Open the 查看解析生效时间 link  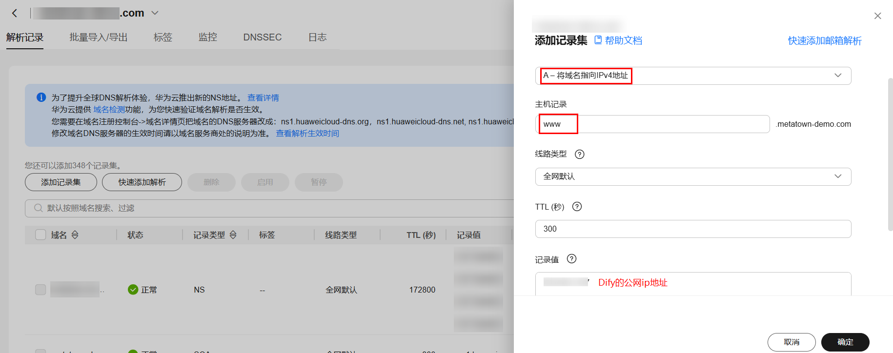point(307,133)
